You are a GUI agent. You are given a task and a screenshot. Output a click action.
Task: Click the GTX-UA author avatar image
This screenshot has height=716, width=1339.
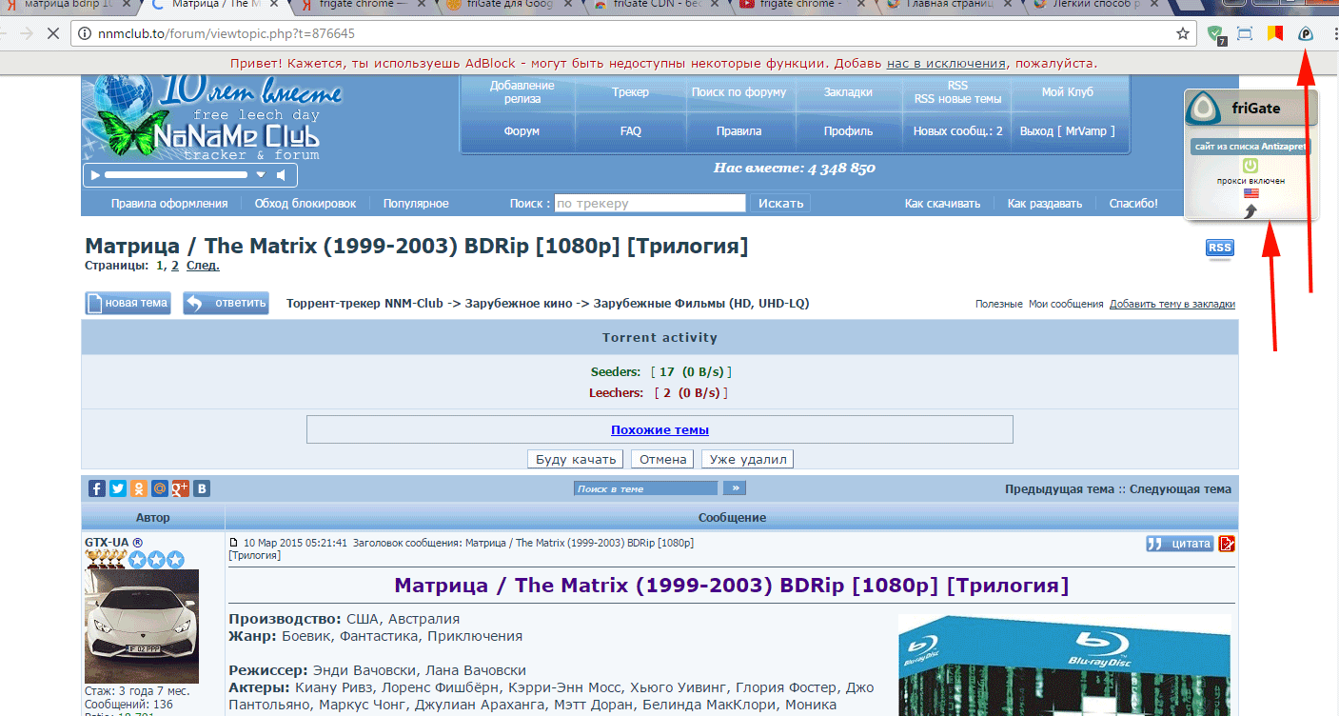[x=142, y=626]
